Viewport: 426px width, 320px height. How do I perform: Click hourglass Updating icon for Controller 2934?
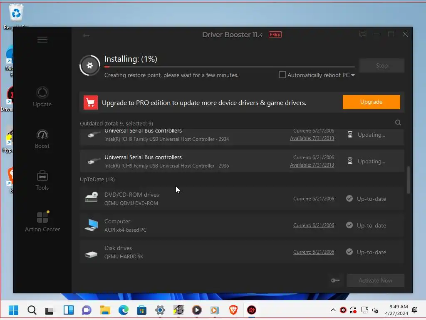pyautogui.click(x=350, y=135)
